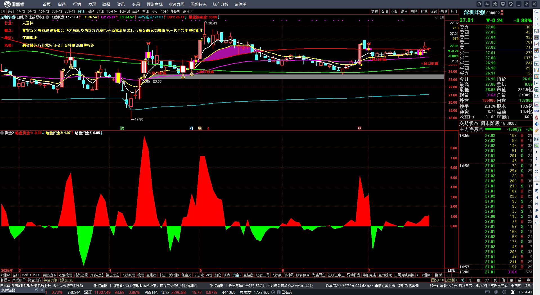Restore the 条件选股 floating panel

tap(37, 290)
